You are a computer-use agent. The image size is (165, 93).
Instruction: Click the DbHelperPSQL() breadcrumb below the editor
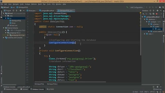52,84
